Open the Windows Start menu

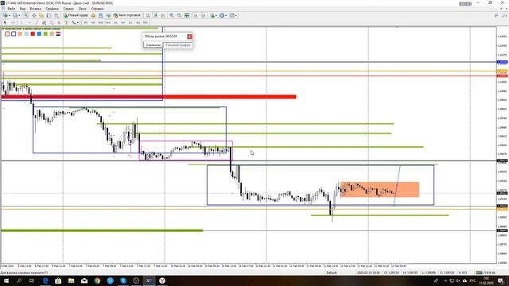(6, 280)
